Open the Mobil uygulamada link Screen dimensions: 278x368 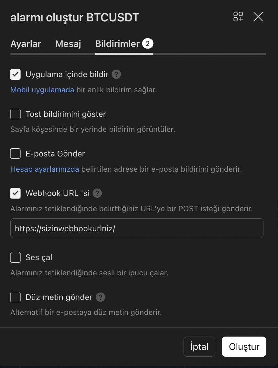pyautogui.click(x=42, y=90)
